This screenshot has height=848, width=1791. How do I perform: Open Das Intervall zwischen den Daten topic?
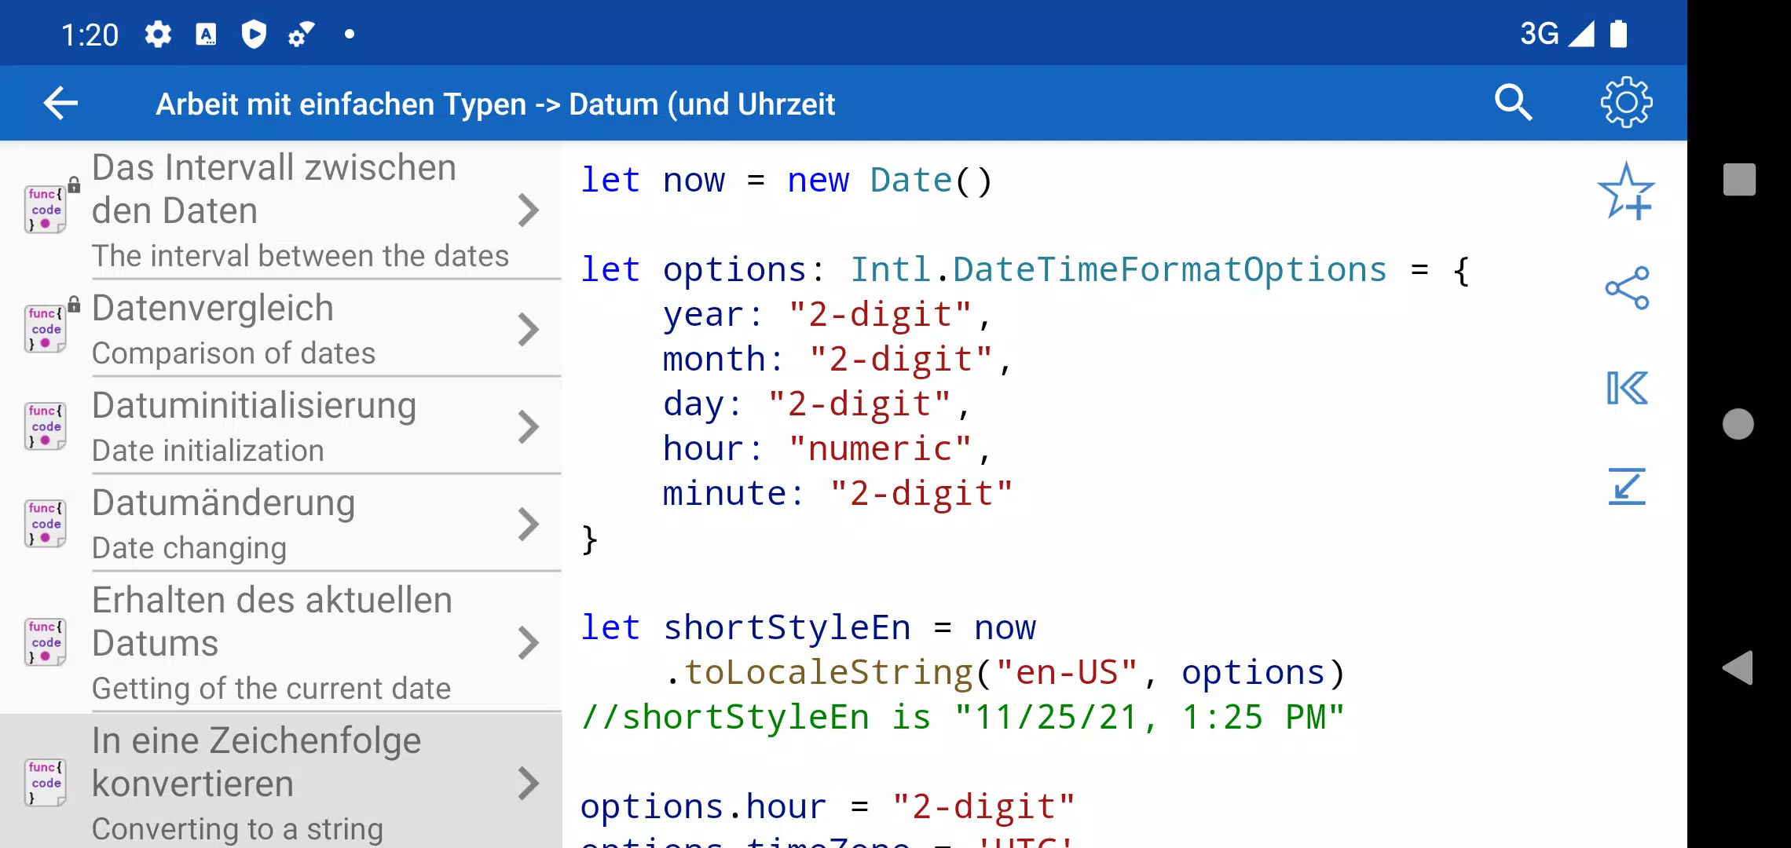pyautogui.click(x=281, y=210)
